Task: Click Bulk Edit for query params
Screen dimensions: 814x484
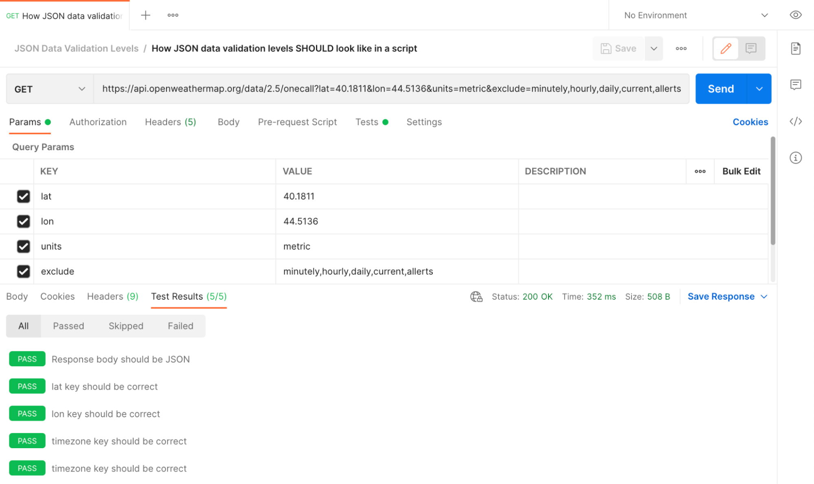Action: [x=741, y=171]
